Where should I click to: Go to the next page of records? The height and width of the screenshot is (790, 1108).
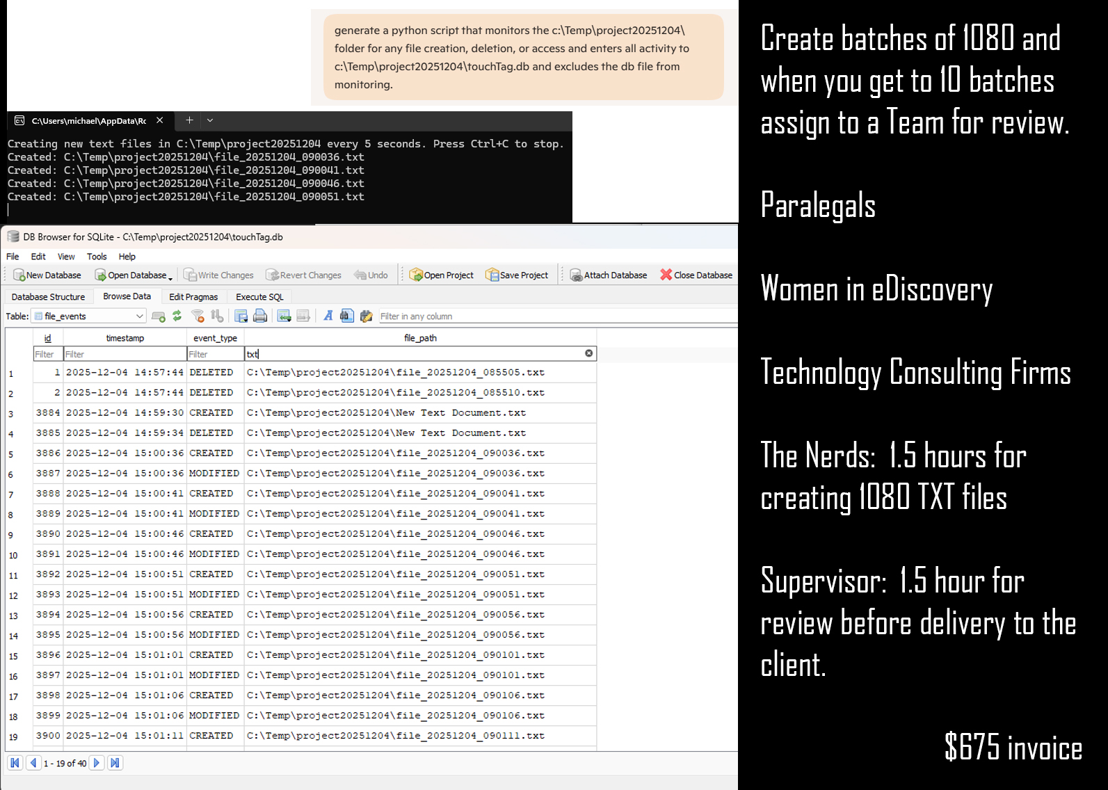pos(97,763)
